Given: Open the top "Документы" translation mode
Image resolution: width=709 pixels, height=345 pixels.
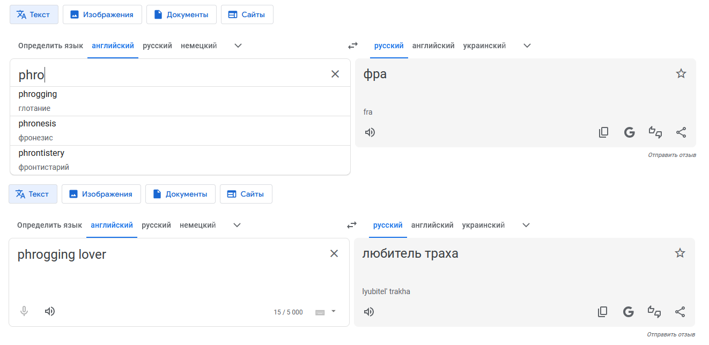Looking at the screenshot, I should point(181,15).
